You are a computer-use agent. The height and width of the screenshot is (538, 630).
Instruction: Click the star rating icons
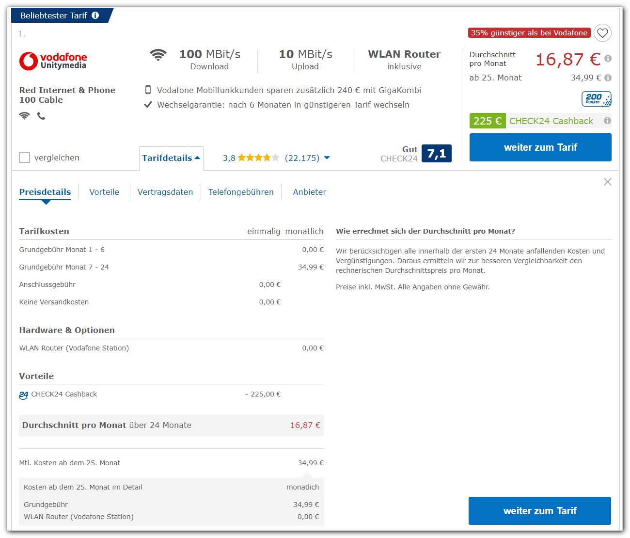(258, 158)
